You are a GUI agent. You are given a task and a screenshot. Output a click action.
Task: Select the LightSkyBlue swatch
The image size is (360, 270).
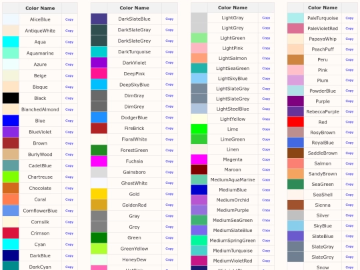coord(199,79)
